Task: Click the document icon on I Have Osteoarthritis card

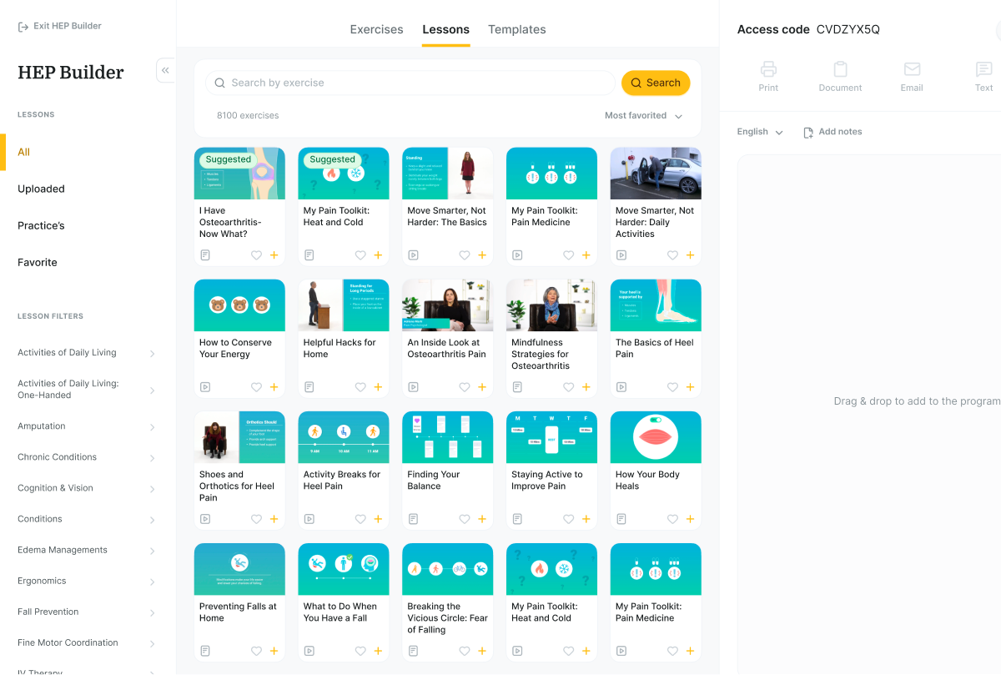Action: 204,254
